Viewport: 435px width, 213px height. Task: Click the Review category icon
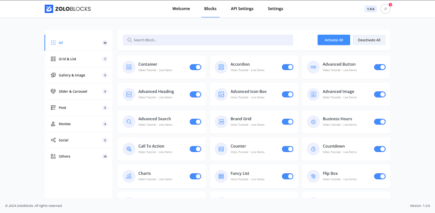click(x=53, y=124)
